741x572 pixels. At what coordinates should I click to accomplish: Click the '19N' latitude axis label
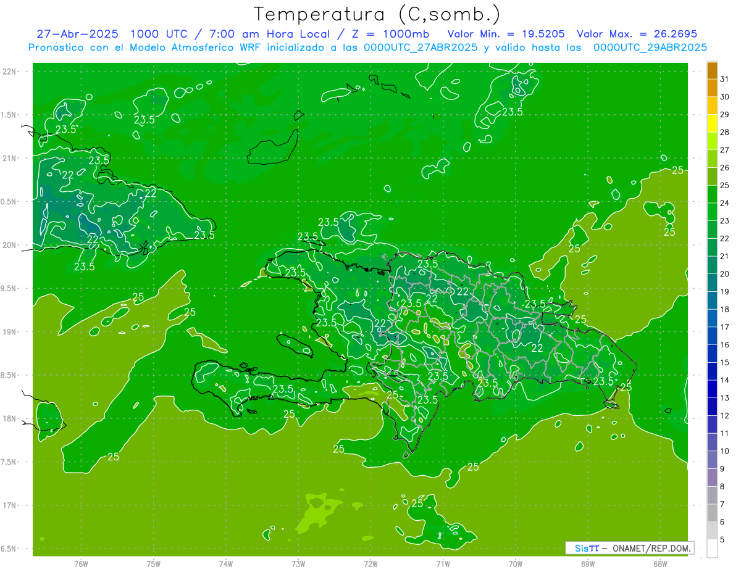pyautogui.click(x=9, y=332)
